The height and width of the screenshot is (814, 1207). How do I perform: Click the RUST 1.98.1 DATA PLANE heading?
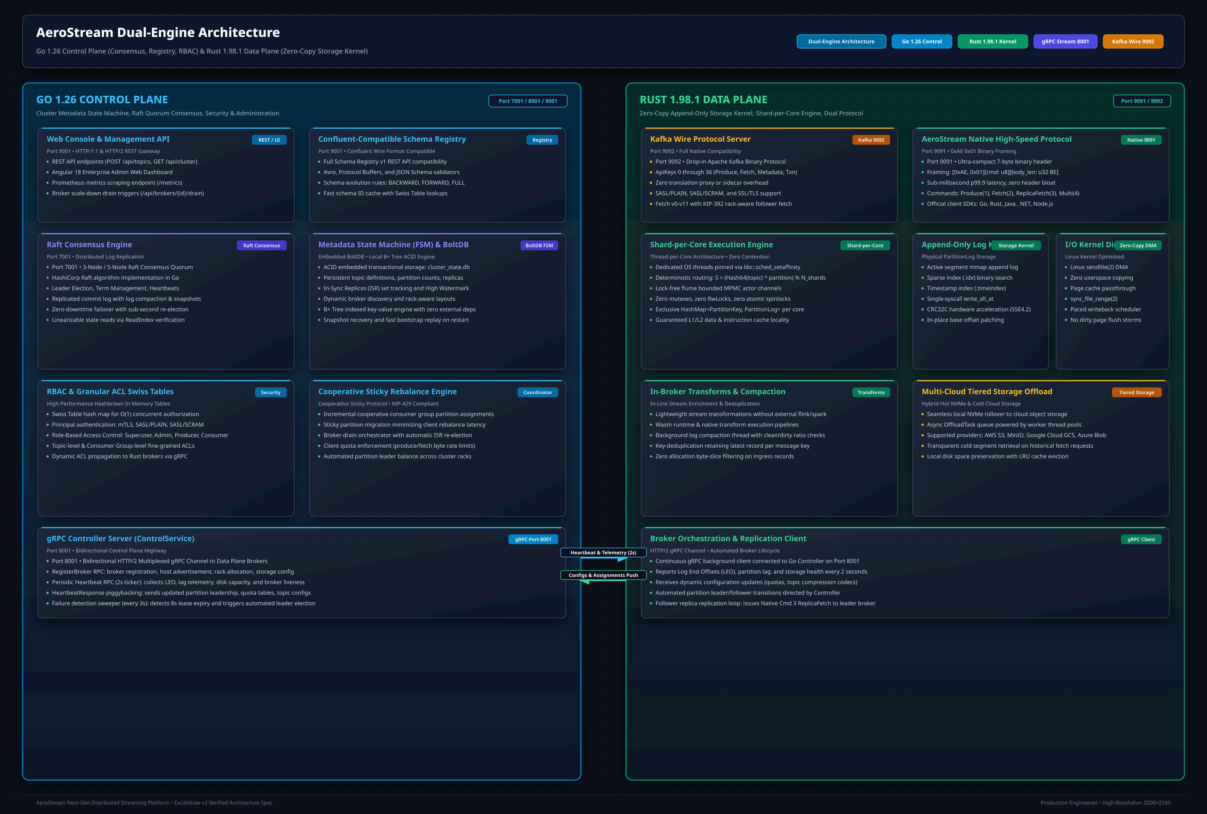(703, 99)
